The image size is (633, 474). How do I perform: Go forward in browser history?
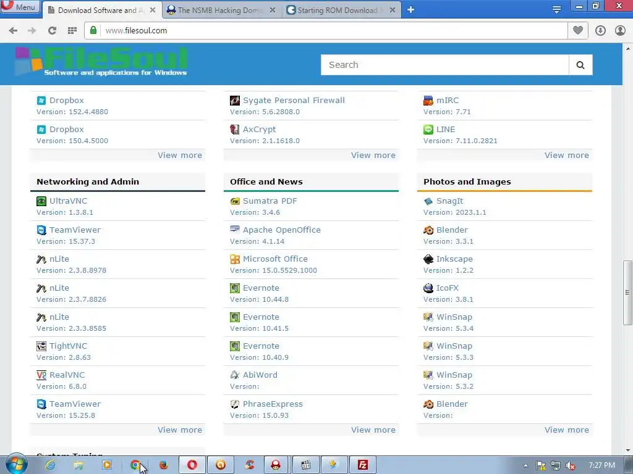point(32,31)
